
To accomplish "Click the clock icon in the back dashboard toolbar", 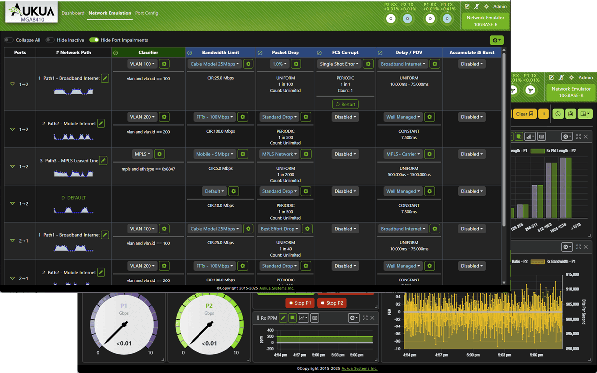I will pos(558,114).
